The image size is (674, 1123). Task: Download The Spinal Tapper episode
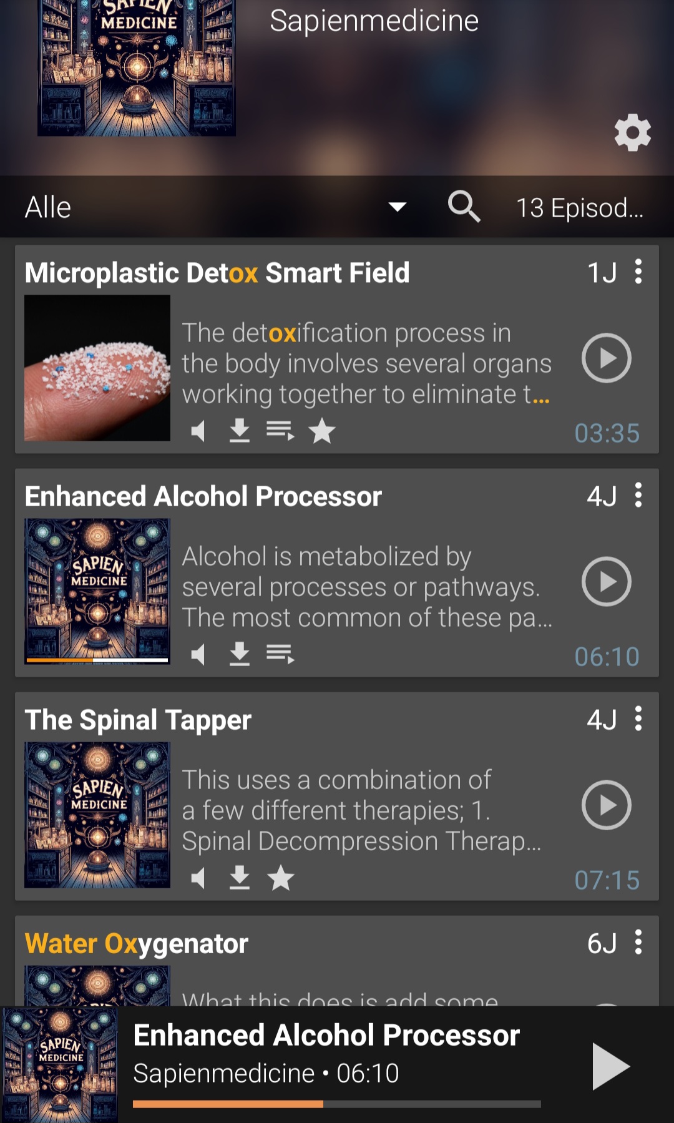[x=239, y=878]
